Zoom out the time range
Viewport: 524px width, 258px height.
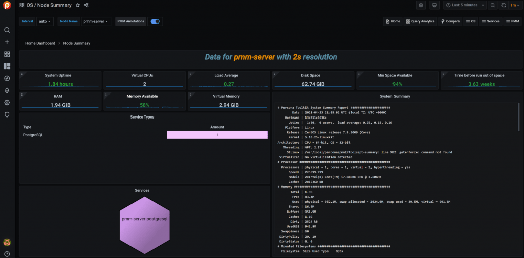click(492, 5)
